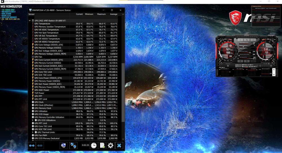
Task: Select Afterburner profile slot 1
Action: 260,66
